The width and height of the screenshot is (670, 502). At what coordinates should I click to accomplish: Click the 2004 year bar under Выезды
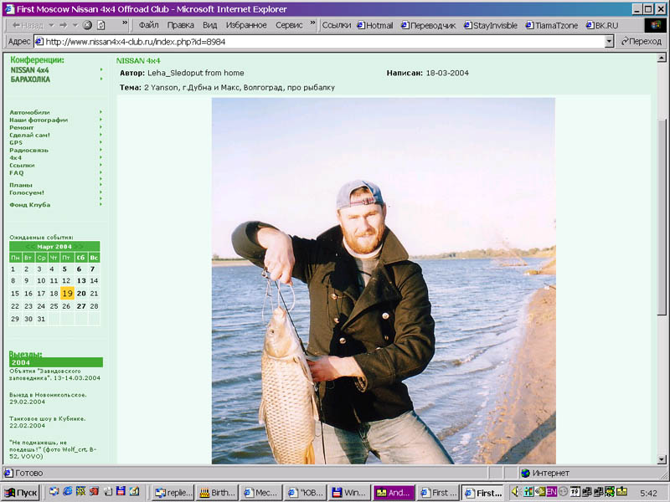(56, 362)
